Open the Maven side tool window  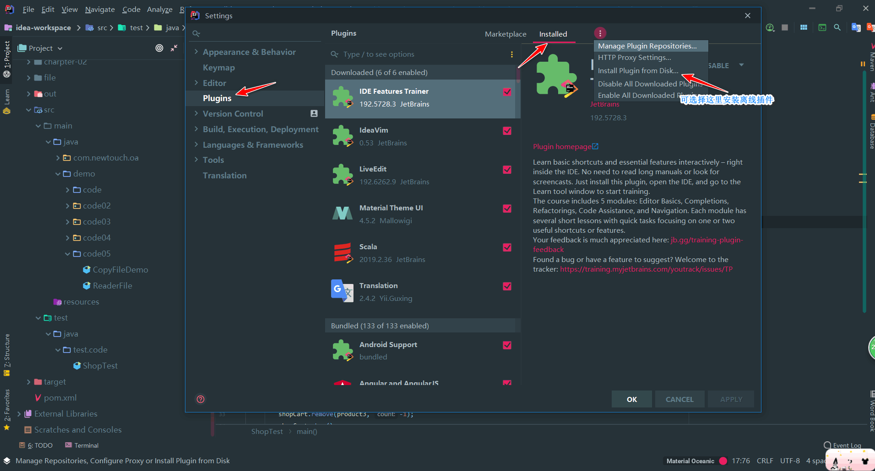pos(871,57)
